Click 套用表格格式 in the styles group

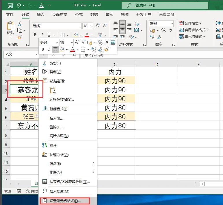point(194,30)
